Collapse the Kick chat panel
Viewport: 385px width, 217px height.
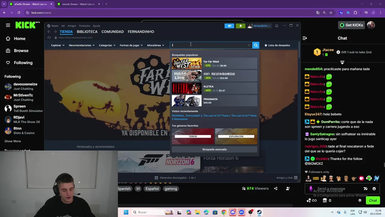(x=305, y=38)
